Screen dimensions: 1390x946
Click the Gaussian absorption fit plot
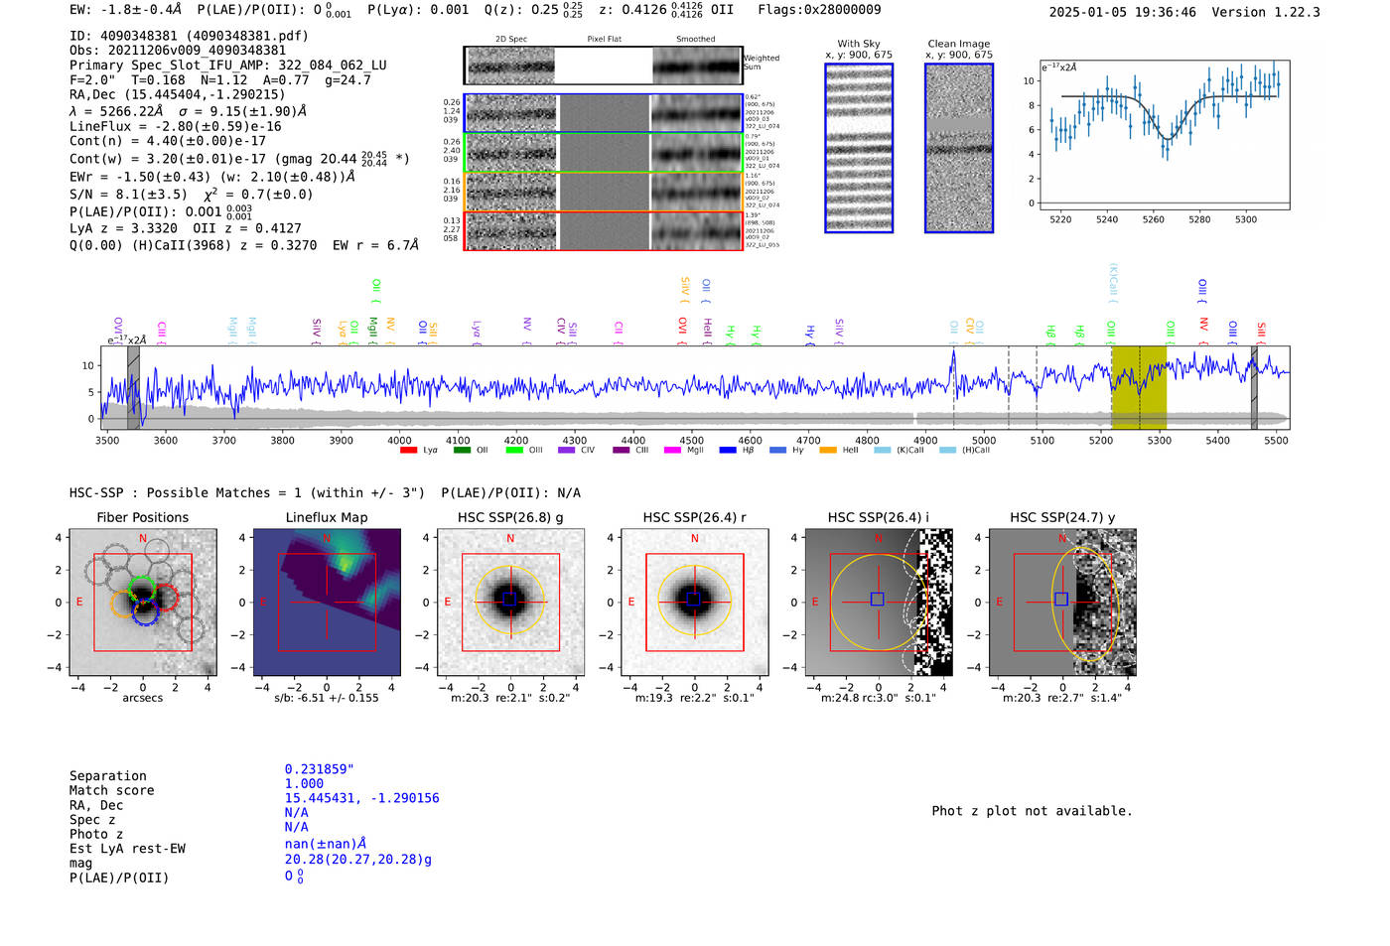coord(1165,134)
